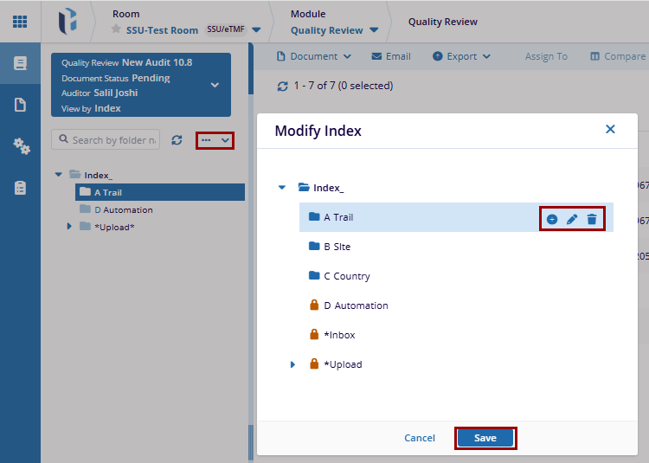Image resolution: width=649 pixels, height=463 pixels.
Task: Open the Document menu
Action: point(314,56)
